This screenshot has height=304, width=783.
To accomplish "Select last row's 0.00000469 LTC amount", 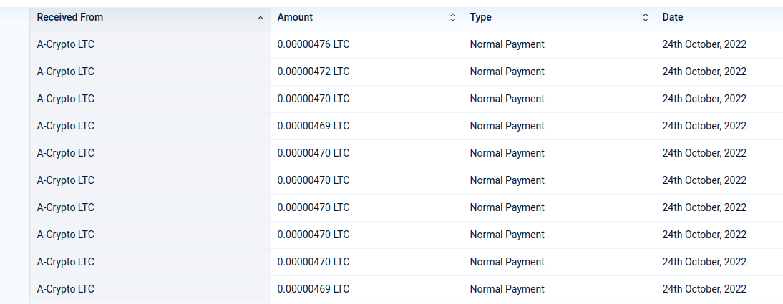I will click(313, 288).
